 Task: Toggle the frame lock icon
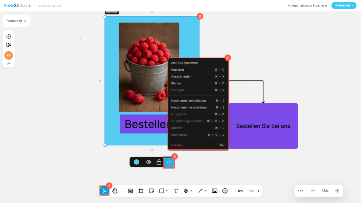click(x=159, y=162)
